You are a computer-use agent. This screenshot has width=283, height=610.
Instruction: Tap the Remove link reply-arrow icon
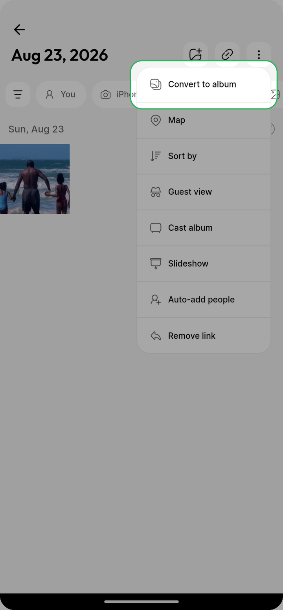(x=156, y=336)
